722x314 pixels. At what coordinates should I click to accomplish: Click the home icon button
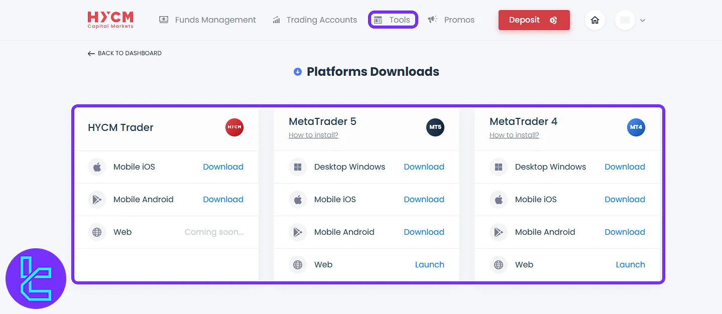(x=595, y=20)
